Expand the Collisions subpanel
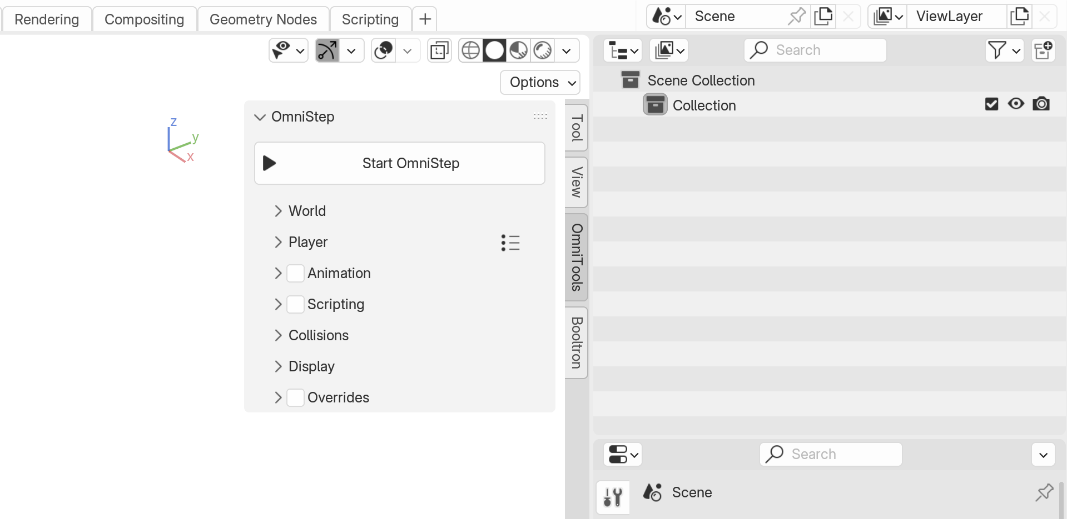1067x519 pixels. pos(279,335)
